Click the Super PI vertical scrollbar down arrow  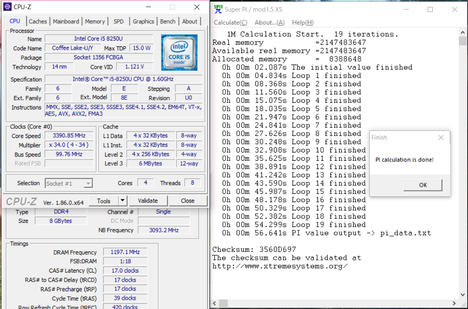(463, 295)
